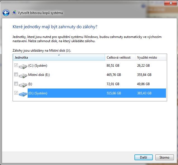Image resolution: width=178 pixels, height=165 pixels.
Task: Click the text Zálohy jsou ukládány na Místní disk (J:)
Action: coord(42,51)
